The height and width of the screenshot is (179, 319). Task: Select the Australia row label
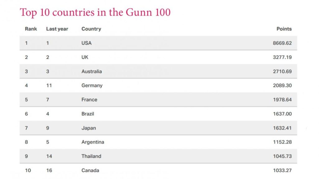pos(92,71)
